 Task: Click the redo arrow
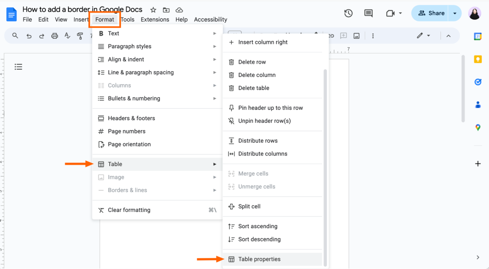(x=42, y=36)
